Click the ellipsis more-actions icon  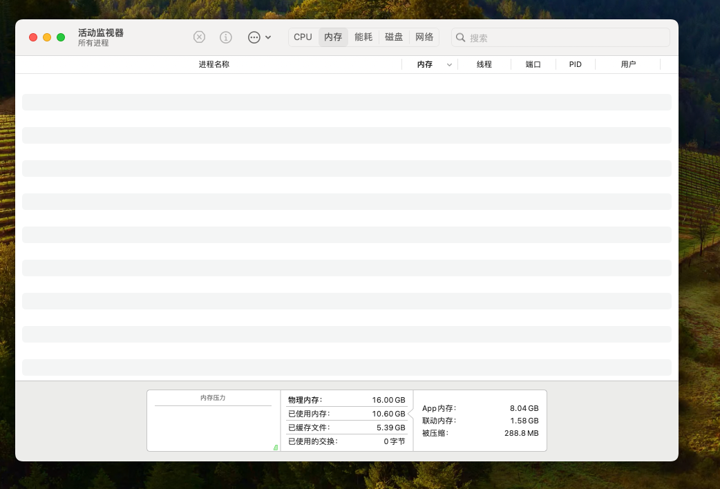pyautogui.click(x=254, y=37)
